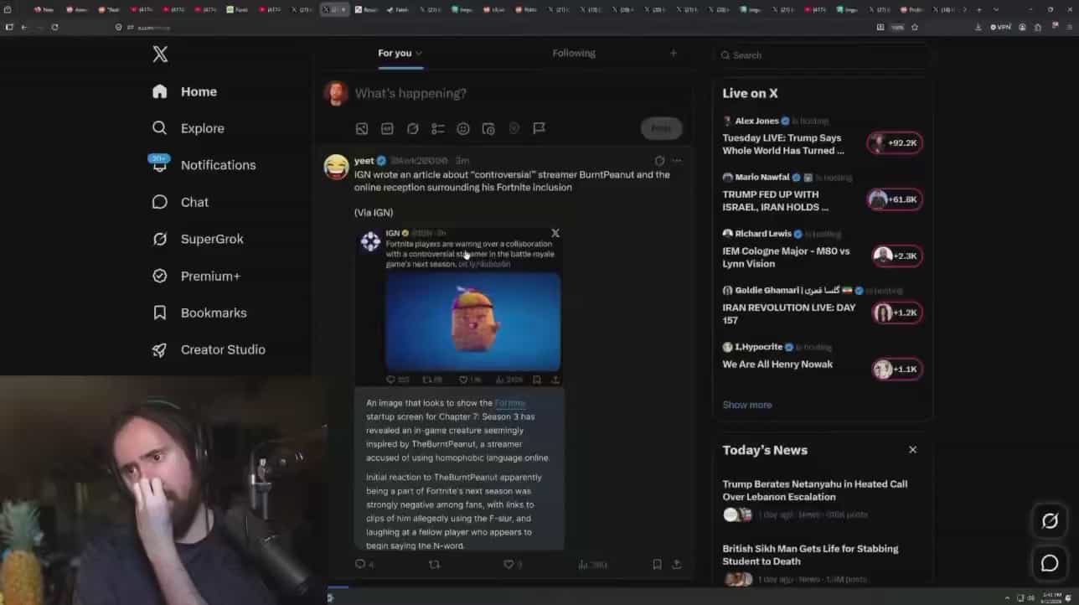Open Creator Studio in the sidebar
This screenshot has width=1079, height=605.
(209, 349)
